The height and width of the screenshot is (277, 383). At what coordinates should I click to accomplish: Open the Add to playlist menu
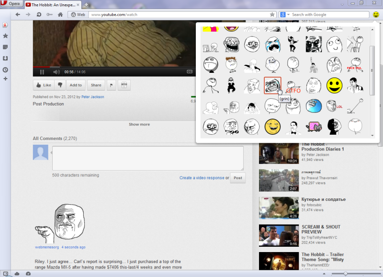pyautogui.click(x=76, y=85)
